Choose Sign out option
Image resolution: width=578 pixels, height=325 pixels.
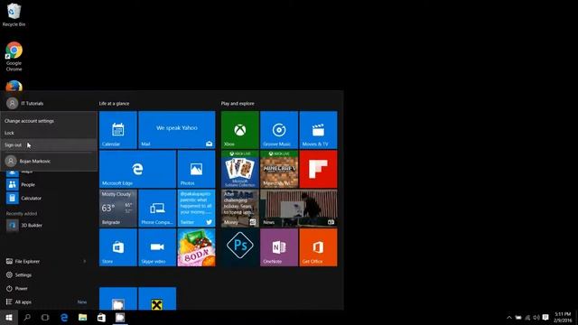point(49,144)
